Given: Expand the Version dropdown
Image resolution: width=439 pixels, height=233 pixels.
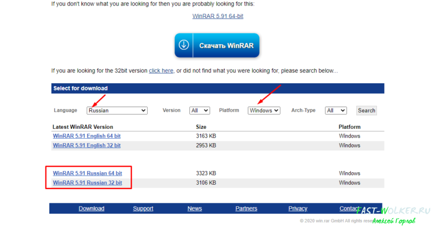Looking at the screenshot, I should click(200, 111).
